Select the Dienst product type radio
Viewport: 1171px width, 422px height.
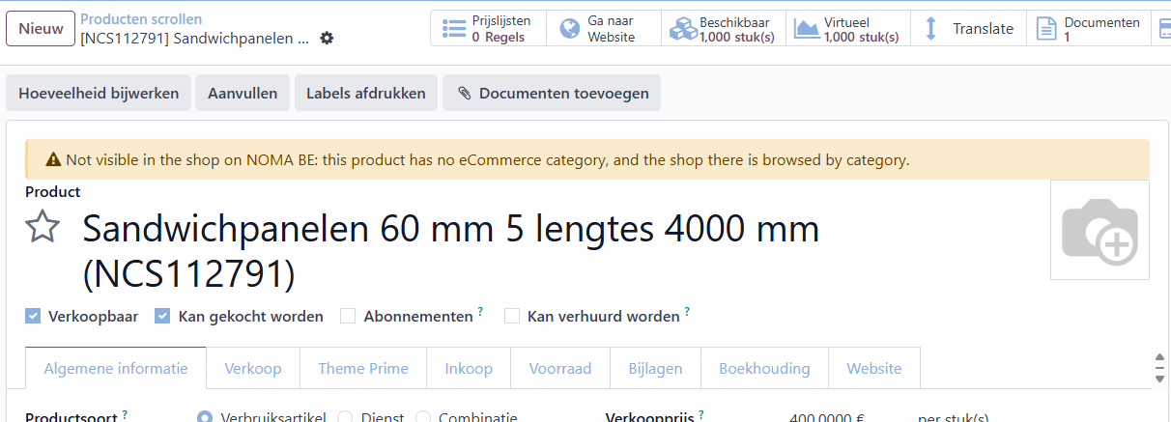(x=344, y=417)
